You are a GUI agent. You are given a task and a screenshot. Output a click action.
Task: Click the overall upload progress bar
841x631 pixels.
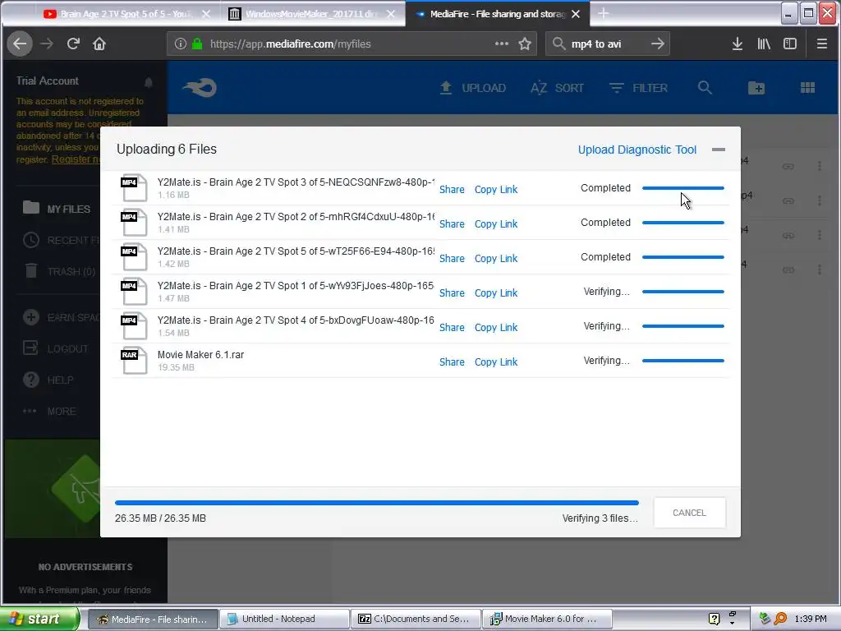pyautogui.click(x=376, y=503)
